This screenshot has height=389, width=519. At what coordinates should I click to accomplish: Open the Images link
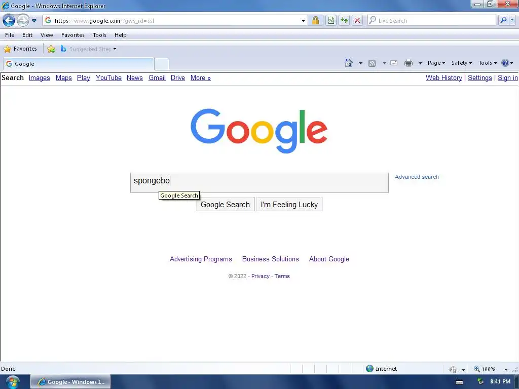pyautogui.click(x=40, y=77)
